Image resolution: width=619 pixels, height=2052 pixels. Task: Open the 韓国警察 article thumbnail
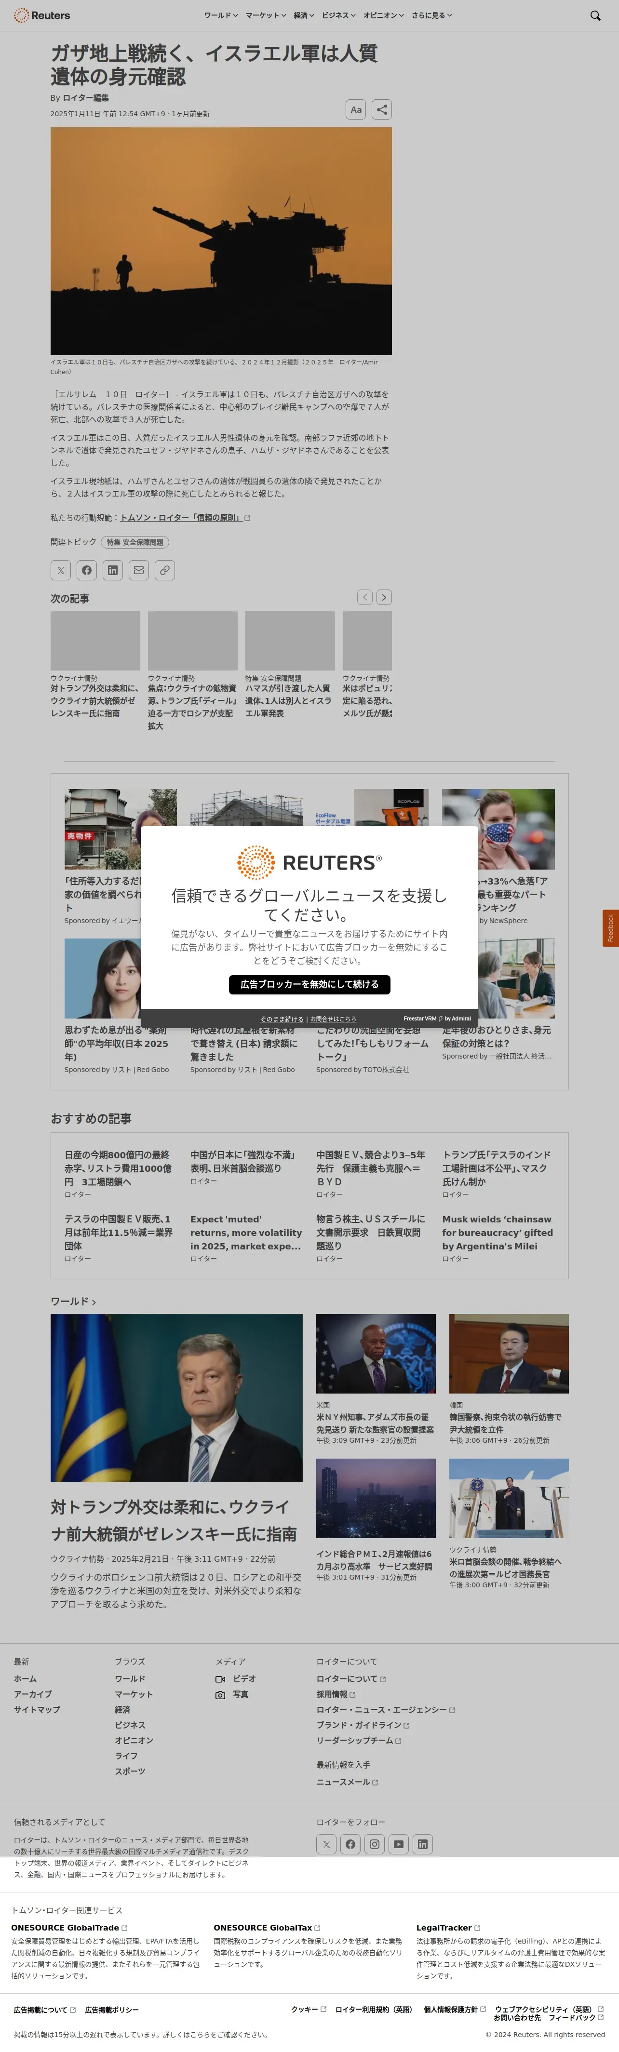(509, 1354)
